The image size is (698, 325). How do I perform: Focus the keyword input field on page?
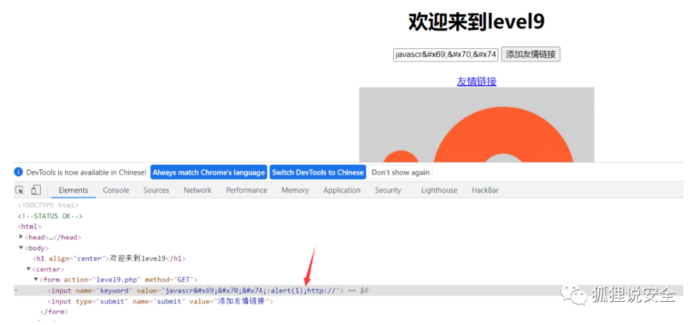[445, 55]
